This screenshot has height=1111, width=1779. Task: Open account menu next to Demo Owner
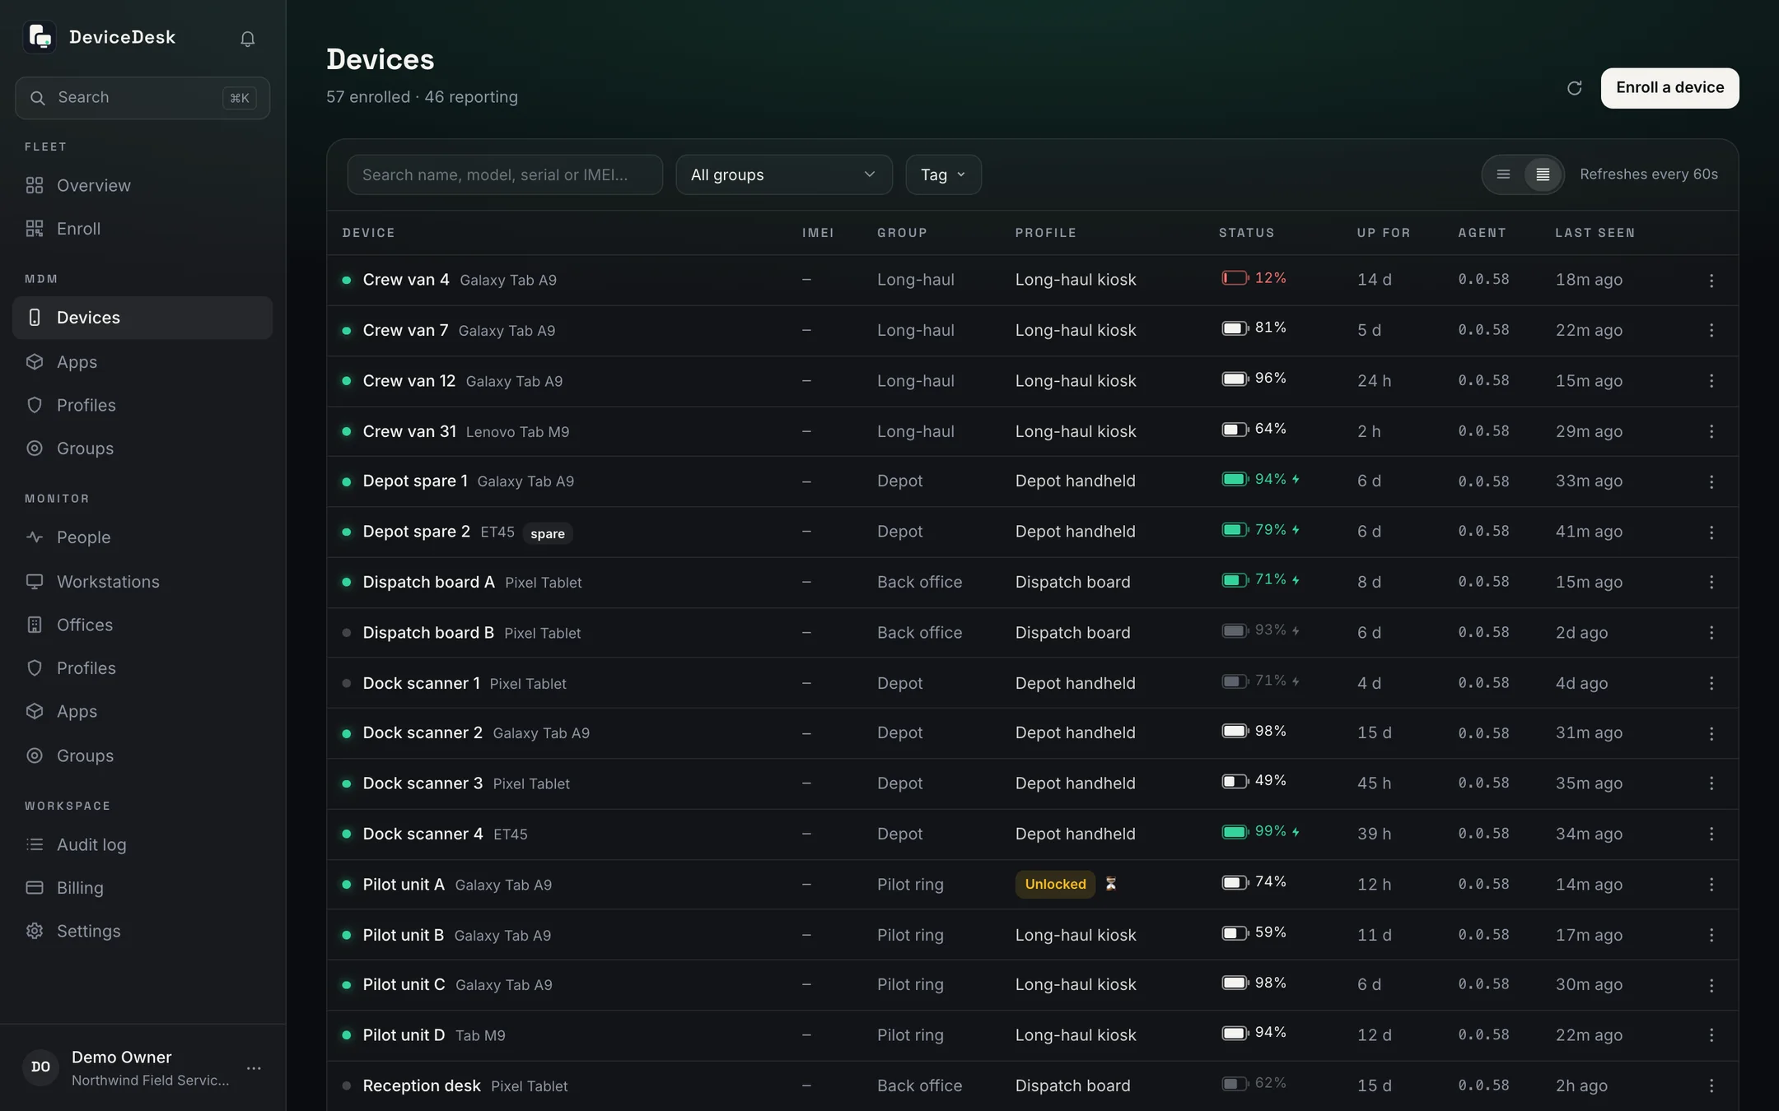click(x=254, y=1068)
